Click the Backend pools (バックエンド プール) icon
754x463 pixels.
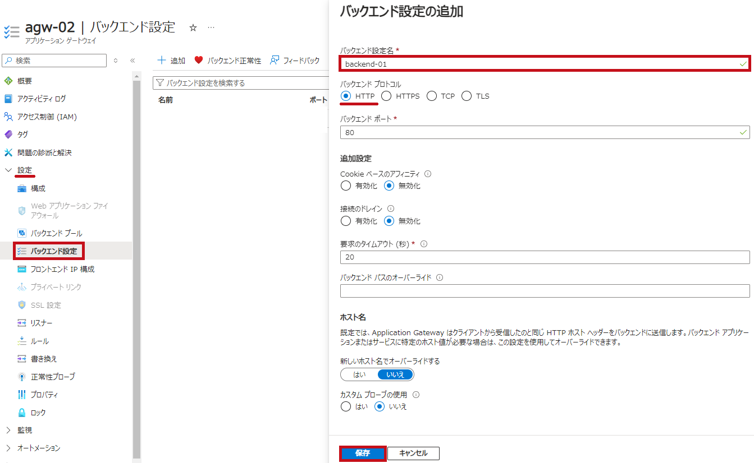tap(22, 233)
